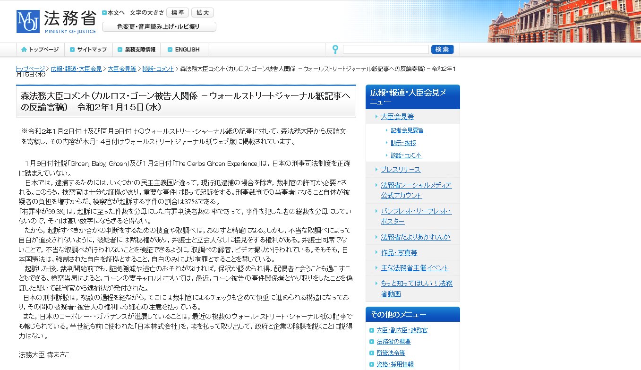Open the 談話・コメント breadcrumb link
Image resolution: width=641 pixels, height=370 pixels.
[158, 69]
